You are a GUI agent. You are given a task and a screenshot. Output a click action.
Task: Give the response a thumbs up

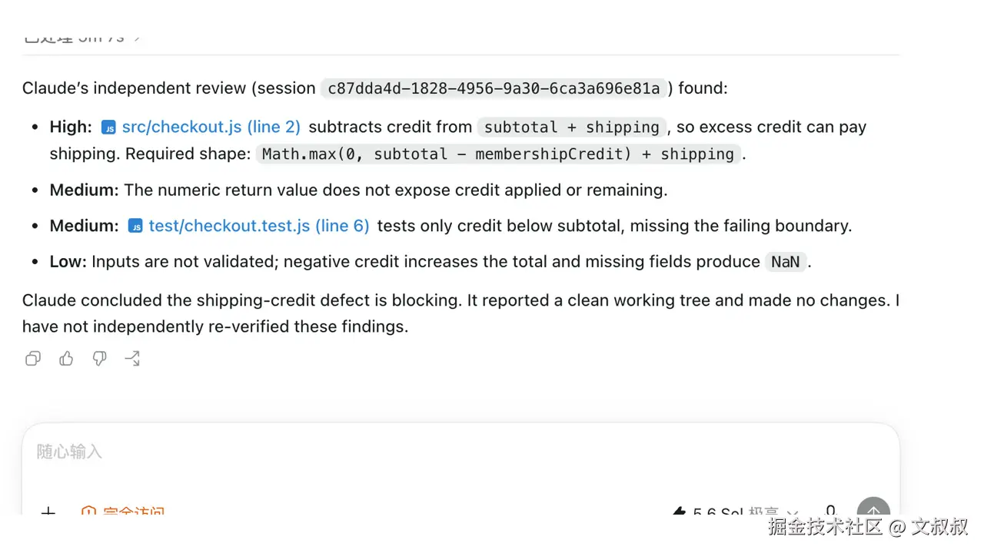[x=66, y=358]
